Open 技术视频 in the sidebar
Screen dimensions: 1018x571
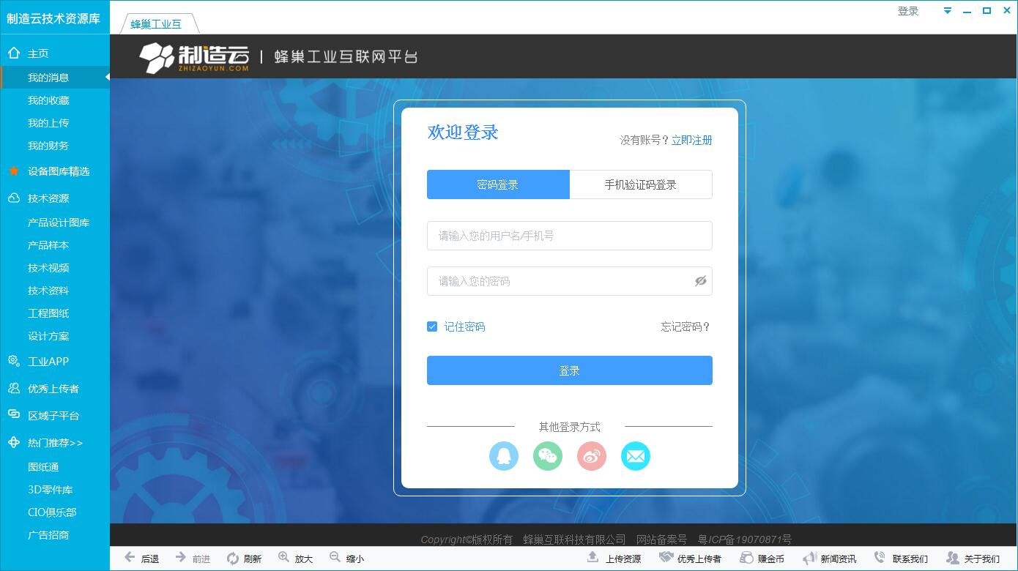[48, 268]
